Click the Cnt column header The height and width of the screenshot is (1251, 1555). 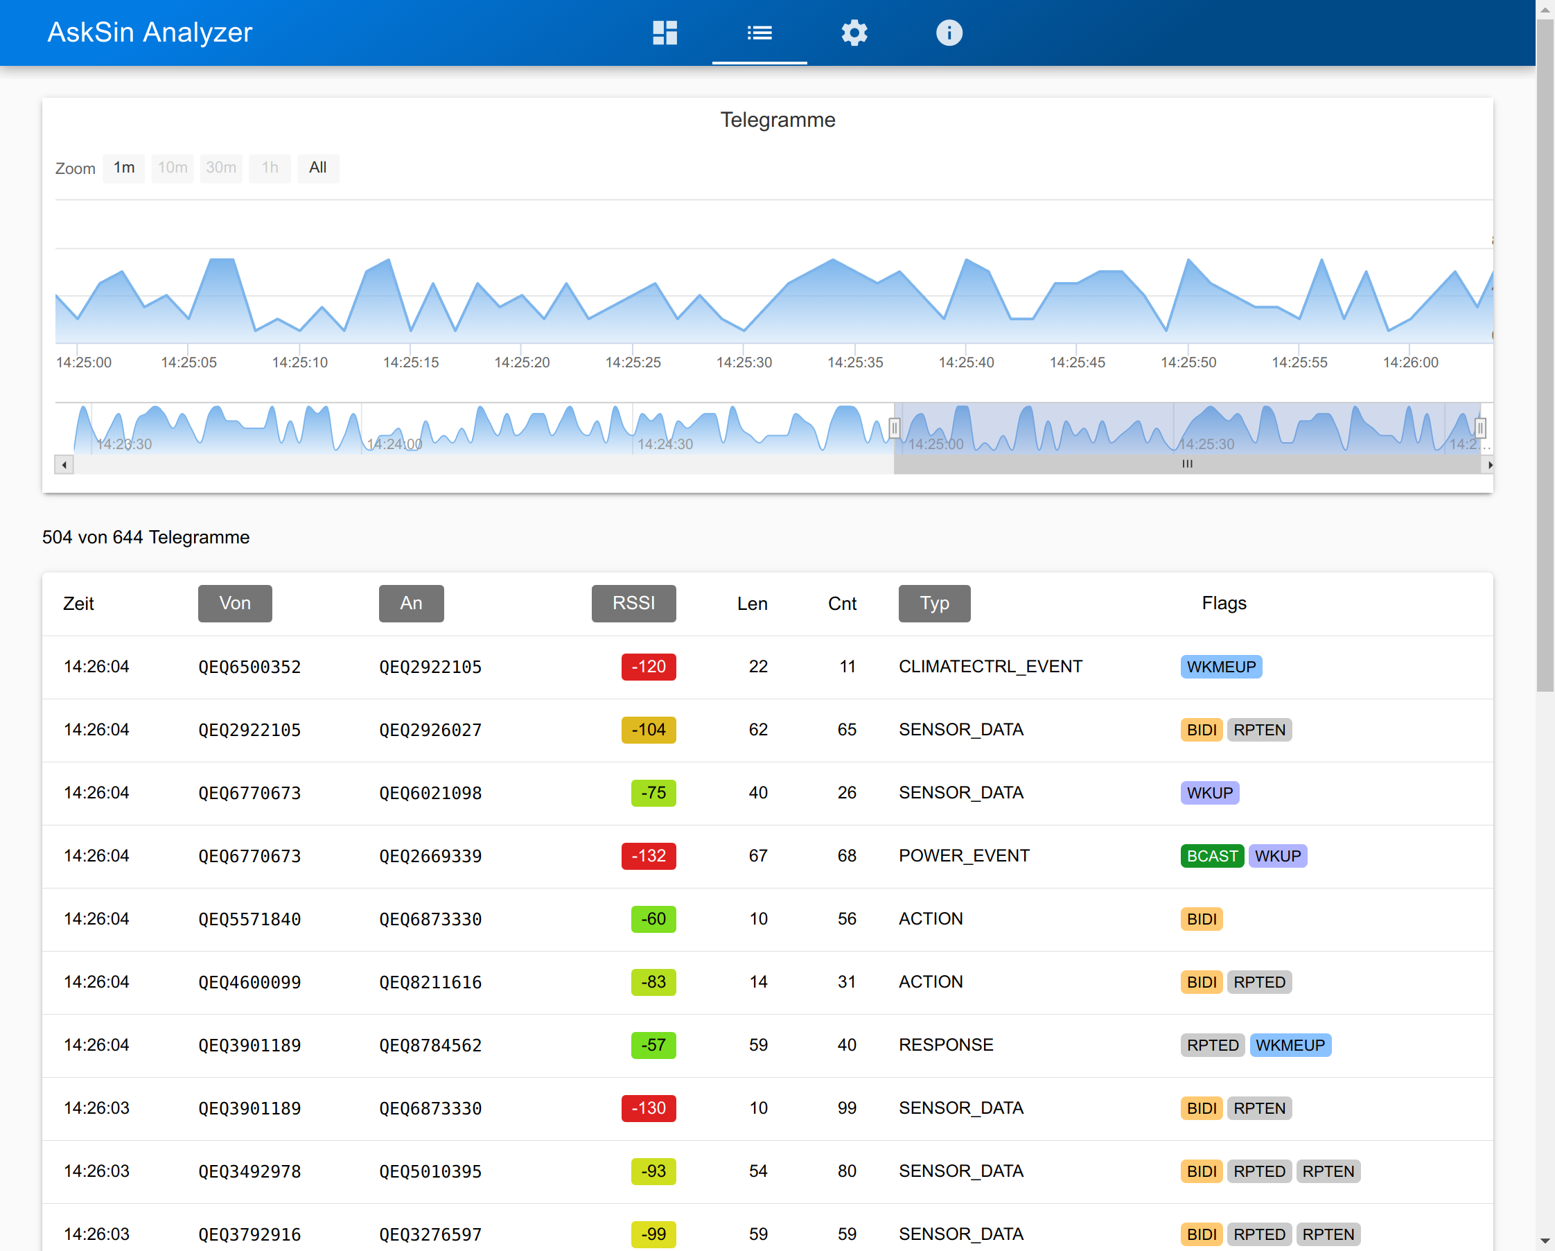coord(842,603)
